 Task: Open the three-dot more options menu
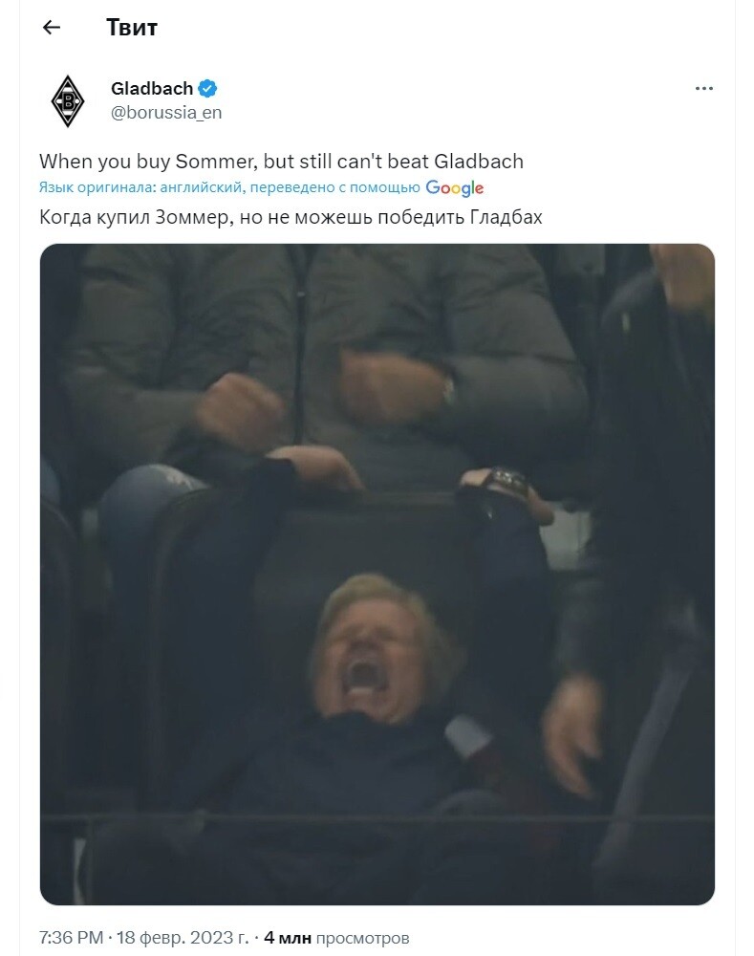pos(703,89)
